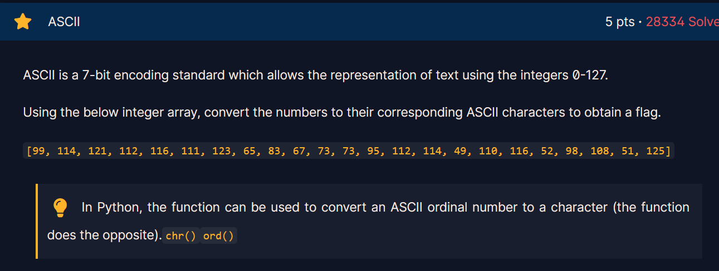Image resolution: width=719 pixels, height=271 pixels.
Task: Select the chr() code snippet
Action: 181,236
